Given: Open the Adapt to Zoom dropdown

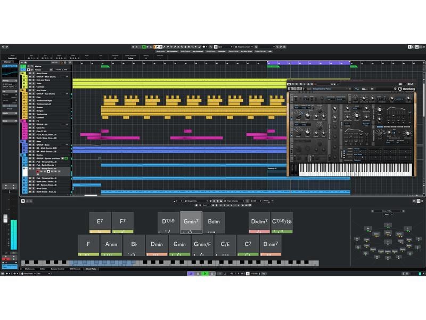Looking at the screenshot, I should [244, 47].
